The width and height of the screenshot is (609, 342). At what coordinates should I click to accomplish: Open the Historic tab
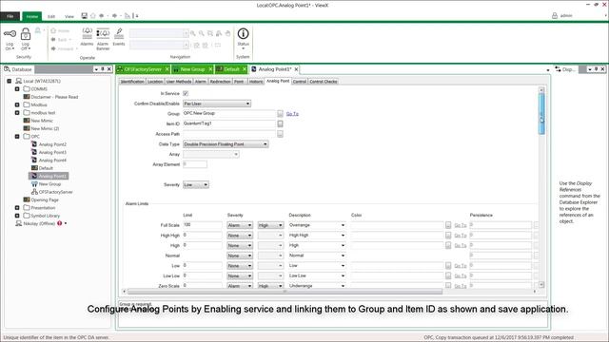pos(256,82)
